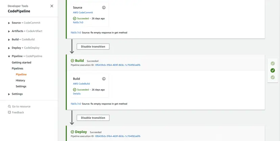Collapse the Pipeline CodePipeline section
The height and width of the screenshot is (141, 280).
tap(9, 56)
